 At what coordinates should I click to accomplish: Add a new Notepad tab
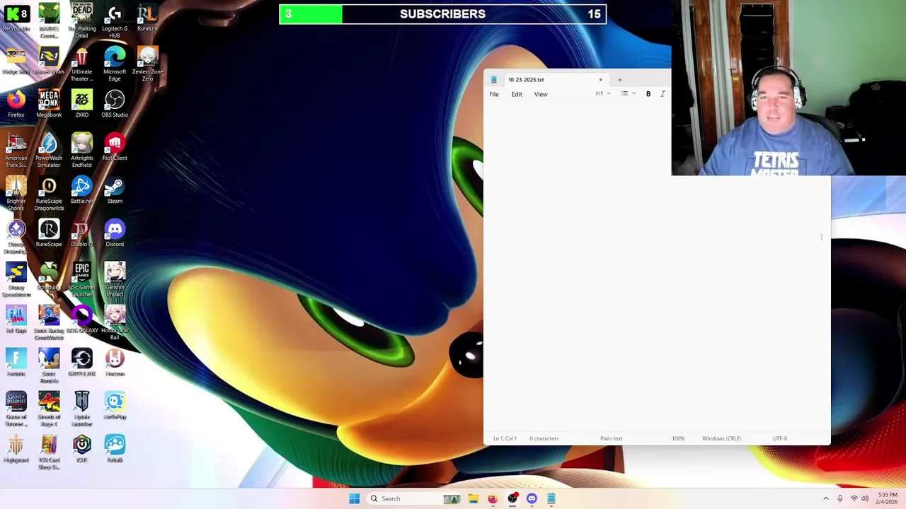pyautogui.click(x=619, y=80)
